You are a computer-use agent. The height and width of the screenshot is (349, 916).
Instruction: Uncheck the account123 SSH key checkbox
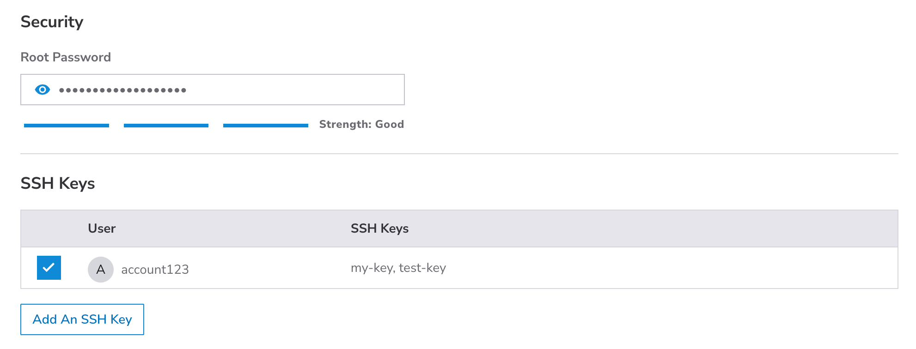(x=49, y=268)
